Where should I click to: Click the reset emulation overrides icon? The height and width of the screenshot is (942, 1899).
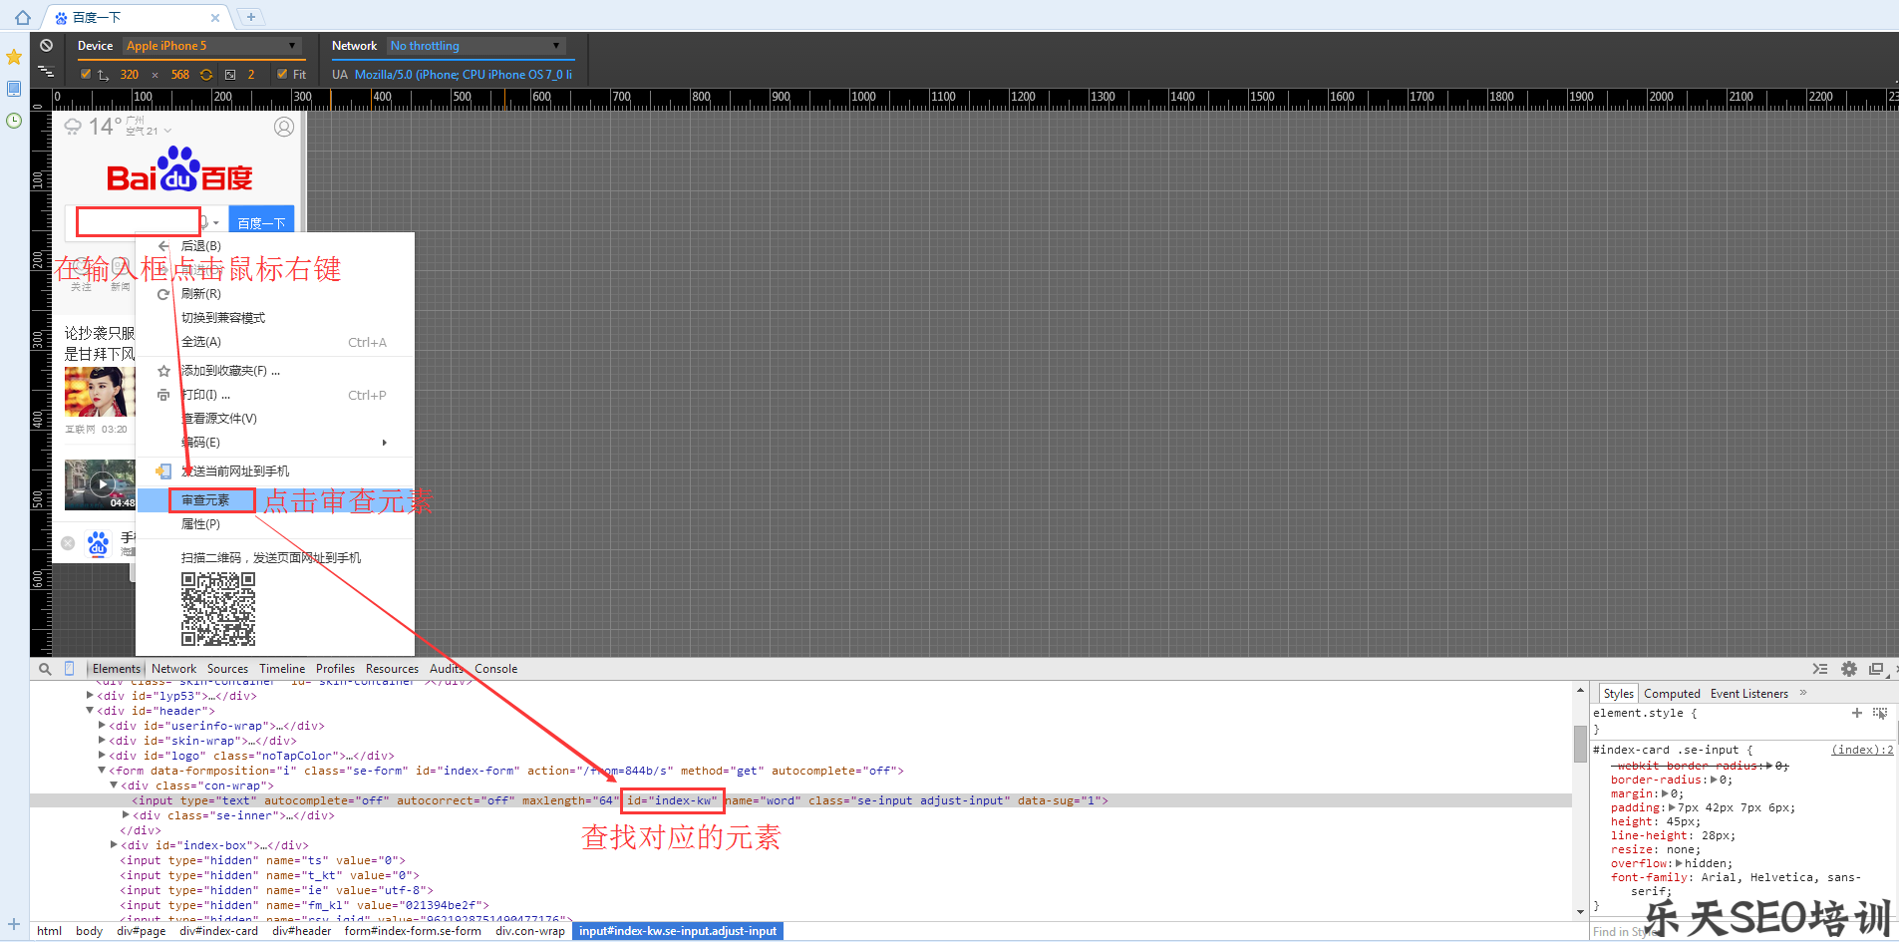click(46, 46)
